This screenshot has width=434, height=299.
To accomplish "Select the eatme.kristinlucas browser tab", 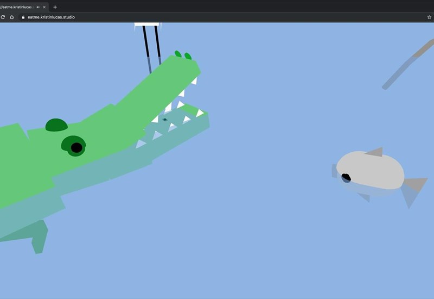I will 16,7.
